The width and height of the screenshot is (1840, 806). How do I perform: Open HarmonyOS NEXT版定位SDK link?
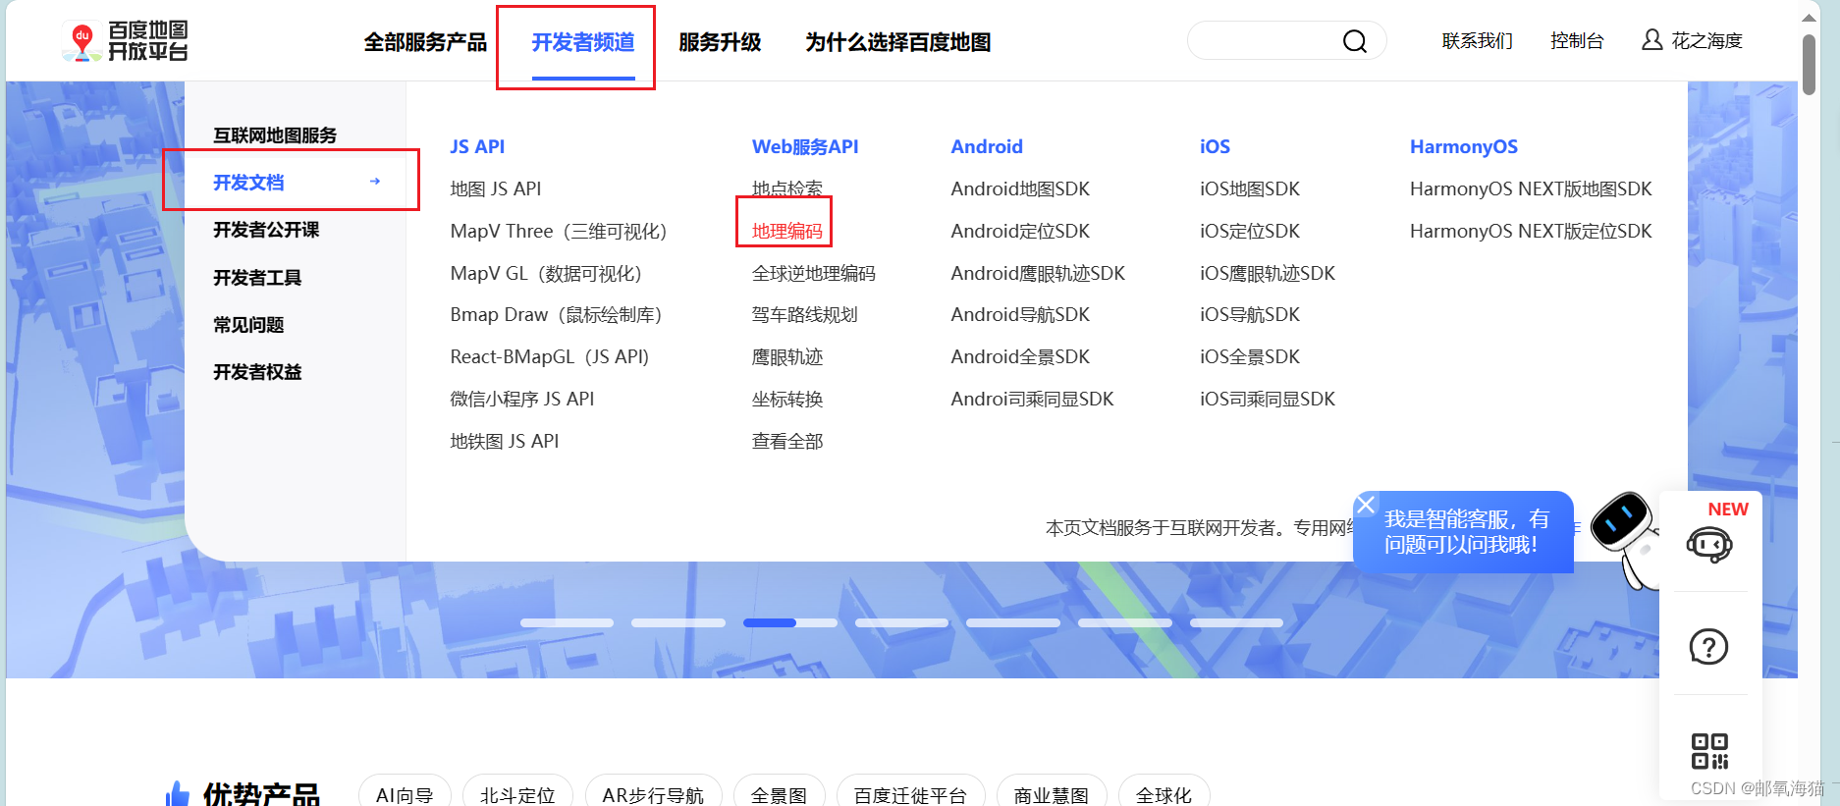click(x=1531, y=231)
